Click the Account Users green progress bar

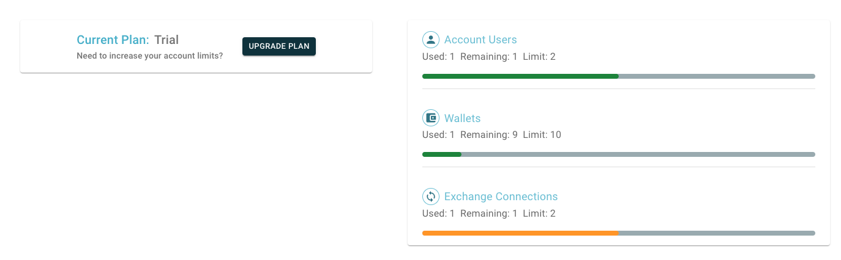coord(520,76)
